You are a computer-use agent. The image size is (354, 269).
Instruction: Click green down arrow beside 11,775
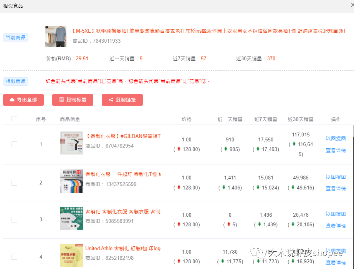pos(223,261)
